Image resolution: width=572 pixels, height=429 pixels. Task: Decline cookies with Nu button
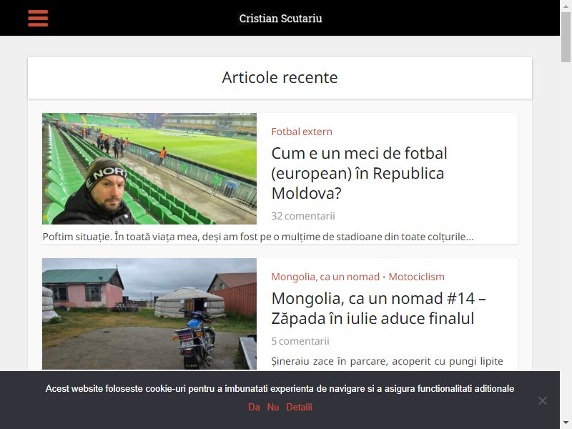(x=273, y=407)
